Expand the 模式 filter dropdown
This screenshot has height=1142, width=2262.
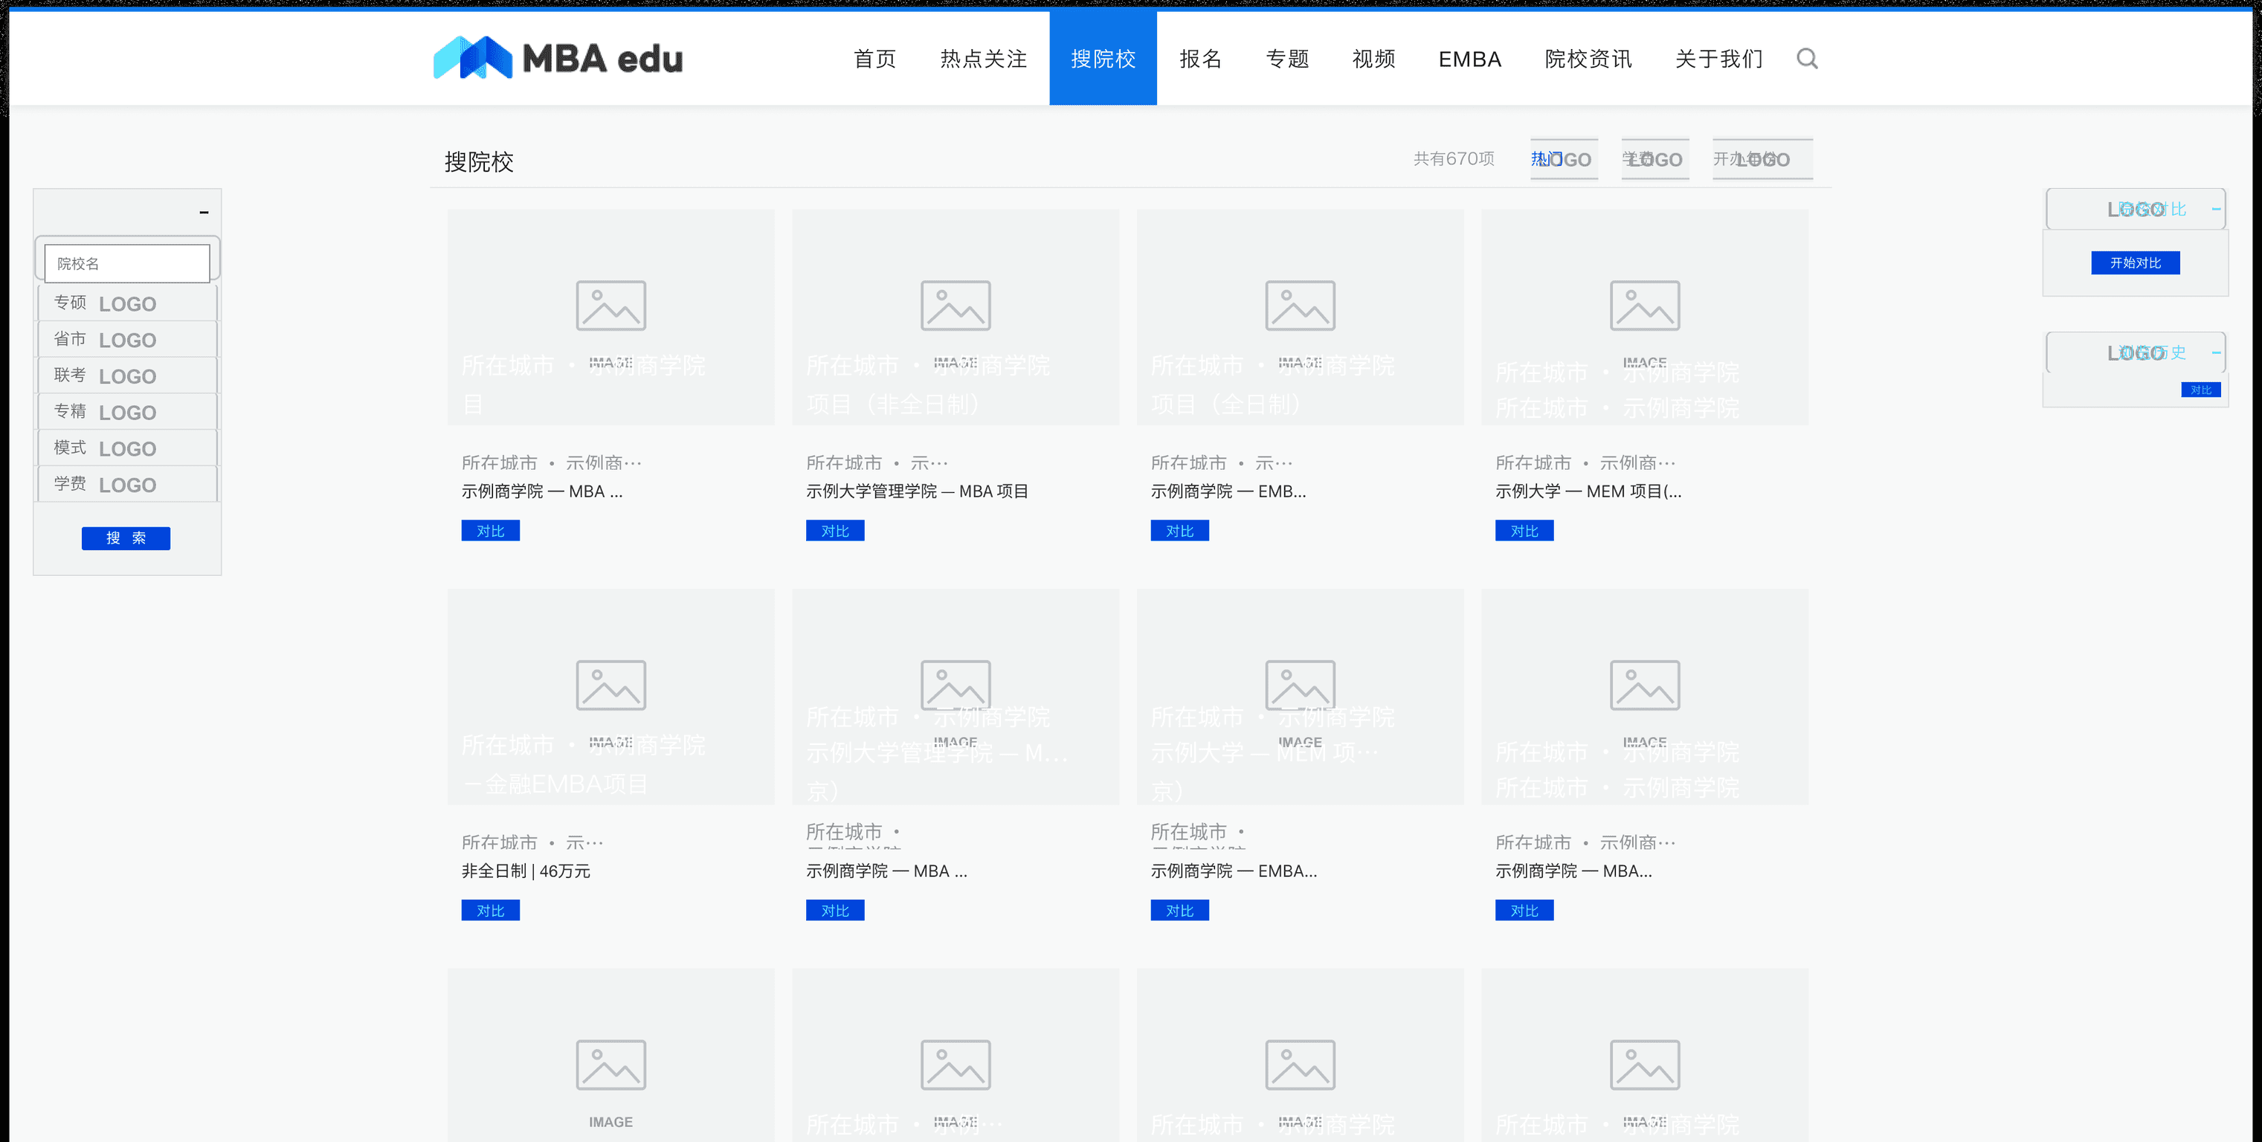pos(127,448)
